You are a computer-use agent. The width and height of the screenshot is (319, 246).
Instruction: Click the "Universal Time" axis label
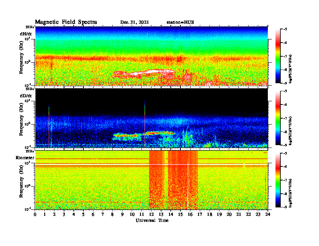coord(152,220)
